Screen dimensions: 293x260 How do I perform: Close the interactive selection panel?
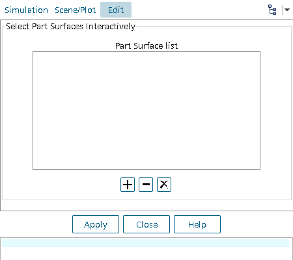[x=146, y=224]
